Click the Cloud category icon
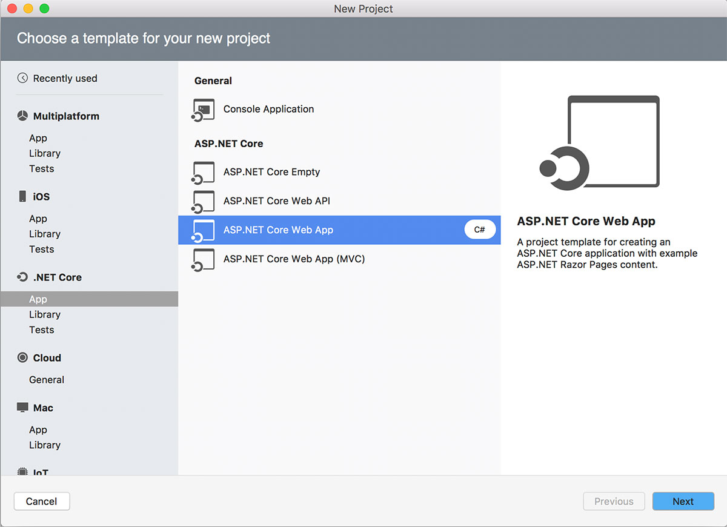This screenshot has width=727, height=527. pyautogui.click(x=22, y=357)
